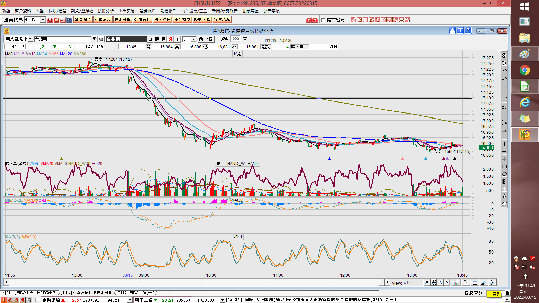Toggle the checkbox beside 金融保險 in status bar
The height and width of the screenshot is (303, 539).
[37, 300]
